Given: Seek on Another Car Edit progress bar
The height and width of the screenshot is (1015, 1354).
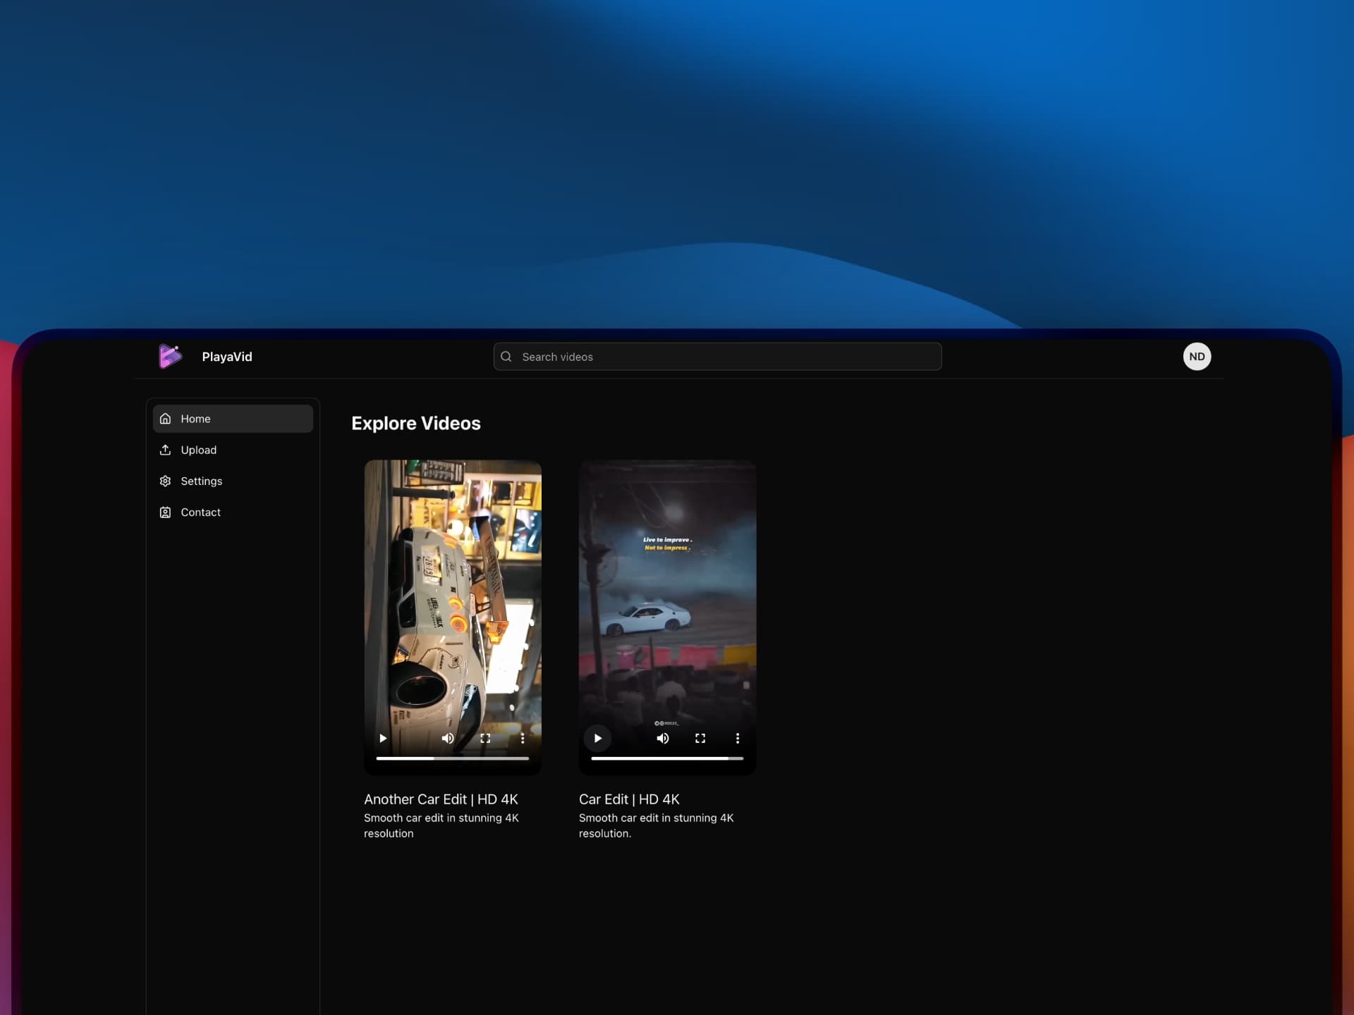Looking at the screenshot, I should [453, 758].
